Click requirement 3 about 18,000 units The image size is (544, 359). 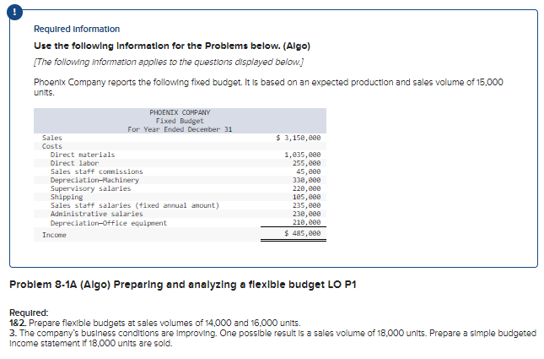[272, 338]
